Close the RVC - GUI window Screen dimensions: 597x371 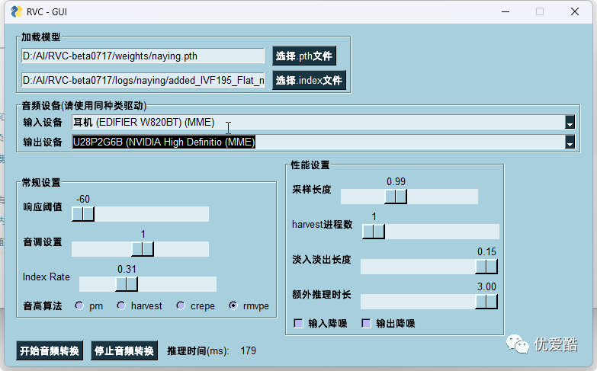click(575, 11)
